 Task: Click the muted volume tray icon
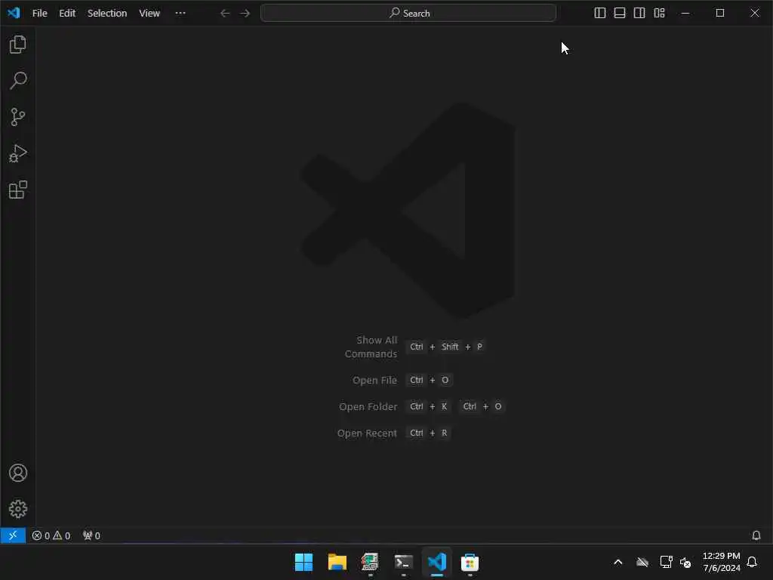[685, 562]
